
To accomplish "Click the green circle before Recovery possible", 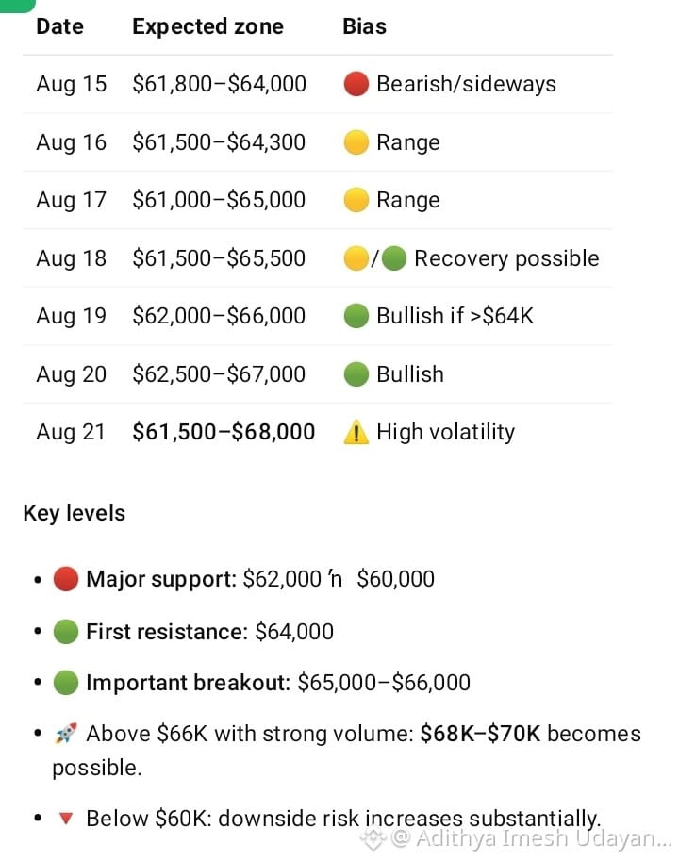I will pos(393,258).
